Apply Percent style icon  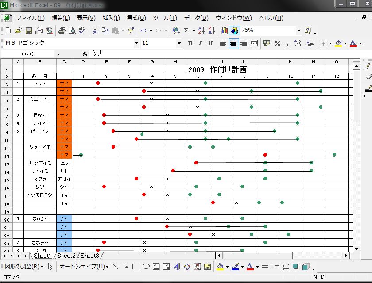(x=277, y=43)
